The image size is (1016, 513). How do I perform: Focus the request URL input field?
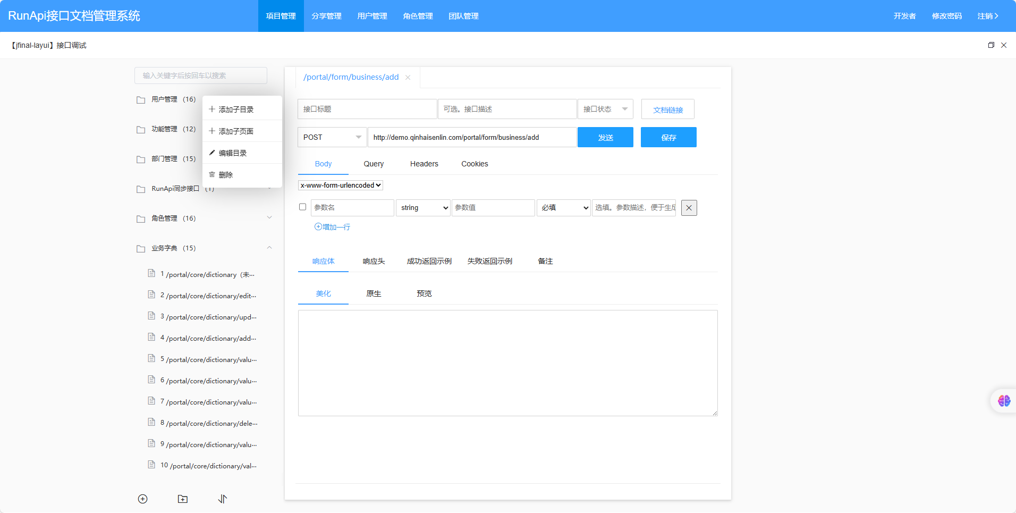tap(472, 137)
